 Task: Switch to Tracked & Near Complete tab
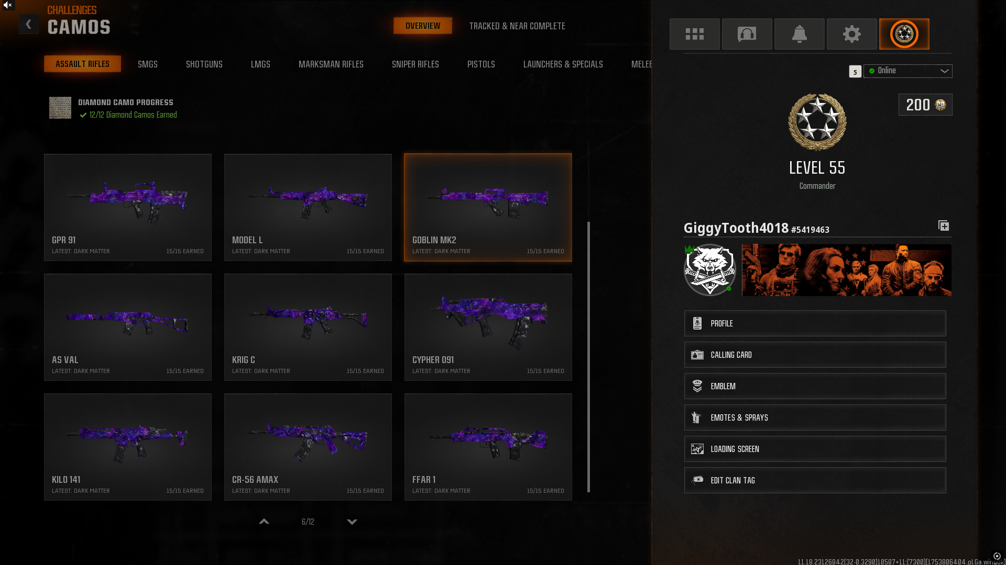(517, 26)
